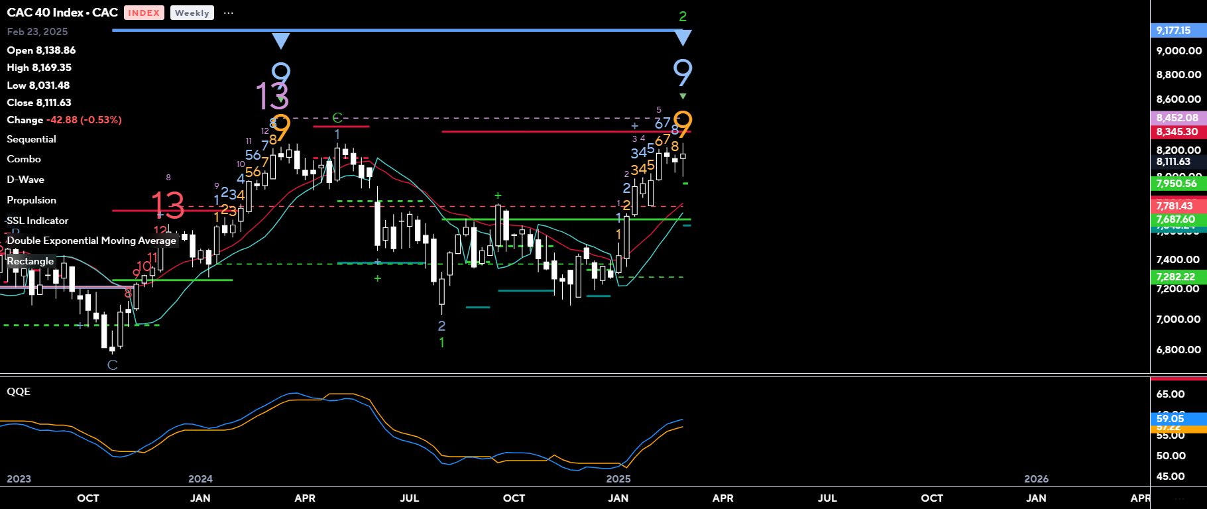
Task: Select the SSL Indicator legend label
Action: tap(37, 221)
